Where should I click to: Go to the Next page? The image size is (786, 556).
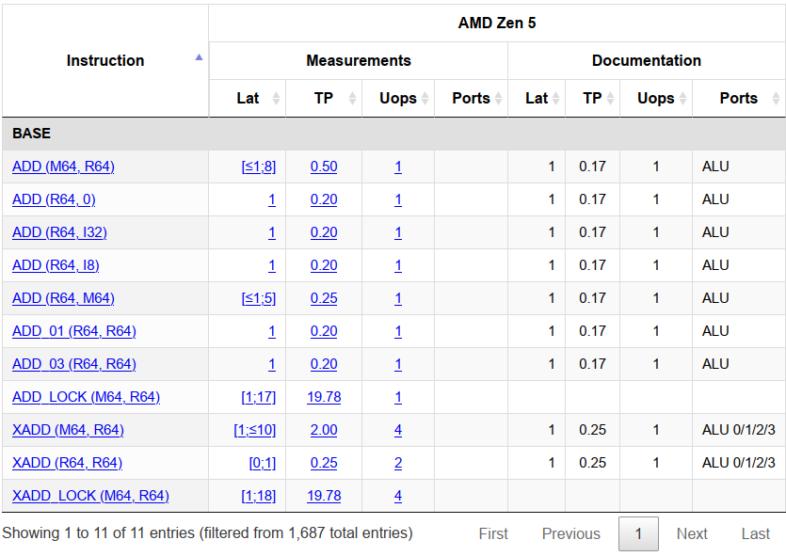(x=692, y=534)
